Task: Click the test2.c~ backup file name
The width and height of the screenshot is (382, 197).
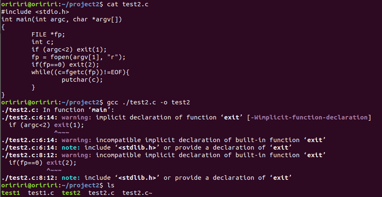Action: click(x=137, y=193)
